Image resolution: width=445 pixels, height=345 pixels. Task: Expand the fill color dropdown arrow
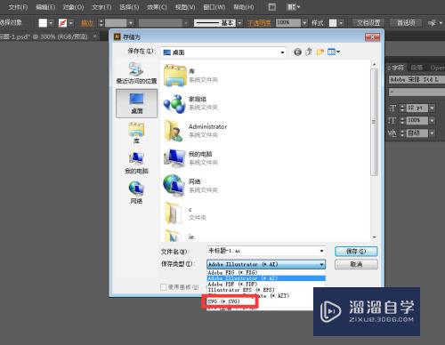point(51,23)
